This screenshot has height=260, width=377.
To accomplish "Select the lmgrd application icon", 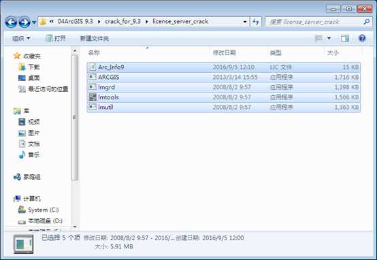I will pos(93,87).
